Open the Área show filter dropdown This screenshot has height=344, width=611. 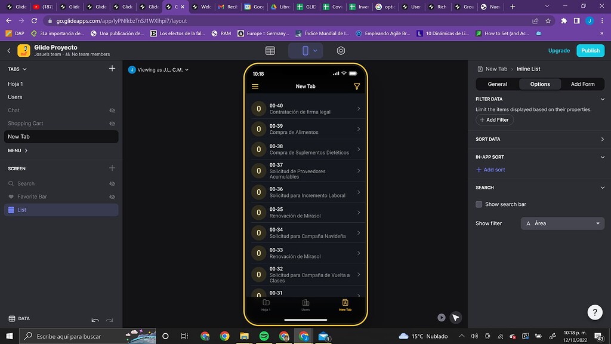coord(561,223)
